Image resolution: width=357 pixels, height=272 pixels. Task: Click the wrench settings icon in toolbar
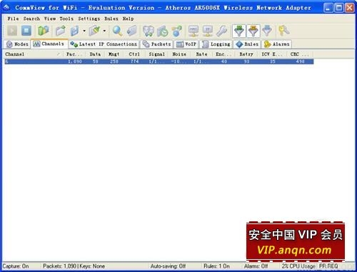222,31
